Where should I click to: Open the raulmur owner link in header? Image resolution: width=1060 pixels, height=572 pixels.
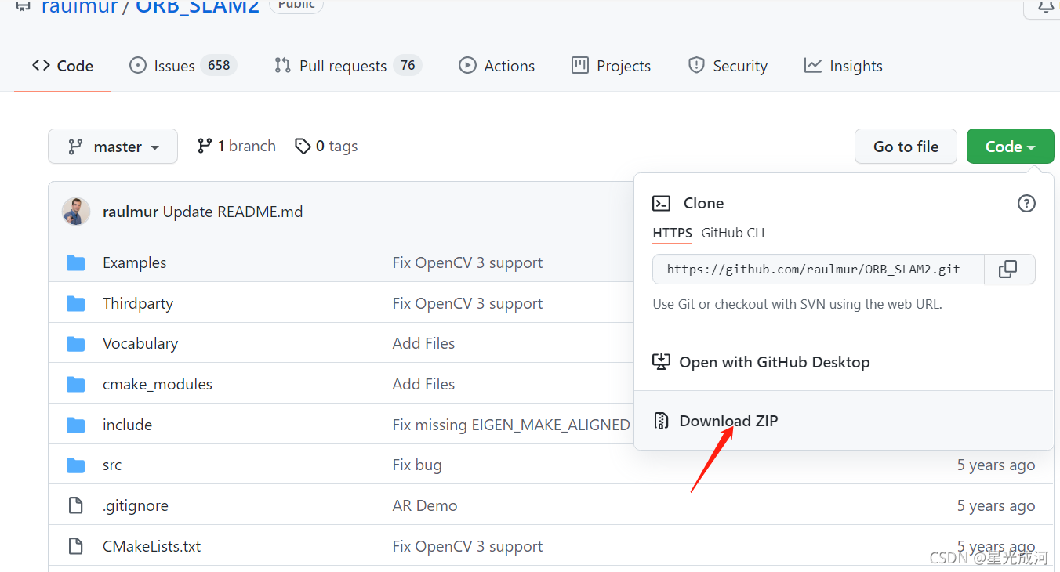[78, 6]
